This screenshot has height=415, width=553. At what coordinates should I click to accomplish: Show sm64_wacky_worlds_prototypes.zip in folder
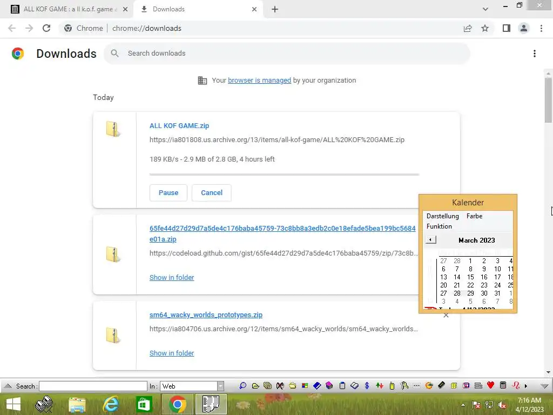(172, 353)
